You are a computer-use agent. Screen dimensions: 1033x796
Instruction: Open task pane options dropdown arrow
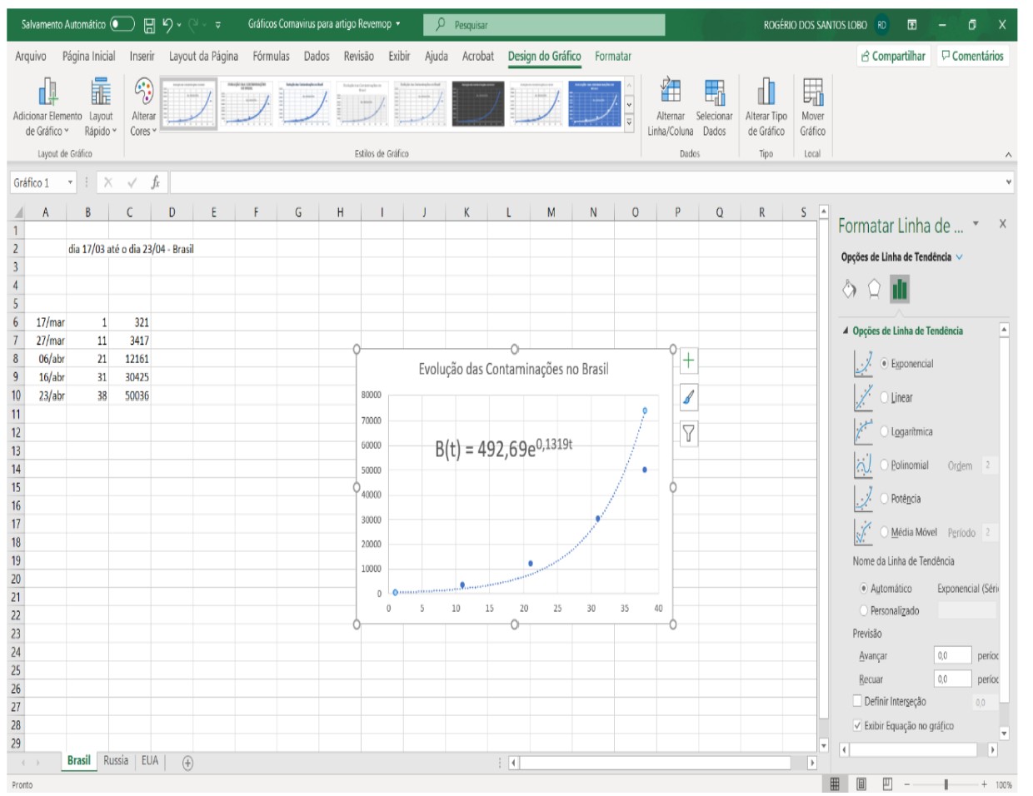(976, 224)
